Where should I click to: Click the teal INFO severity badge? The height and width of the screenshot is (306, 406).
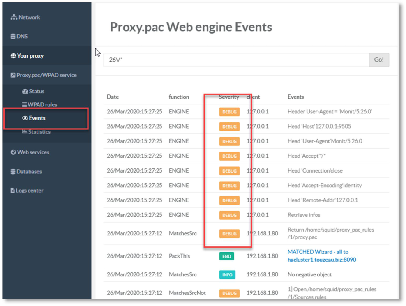tap(227, 275)
